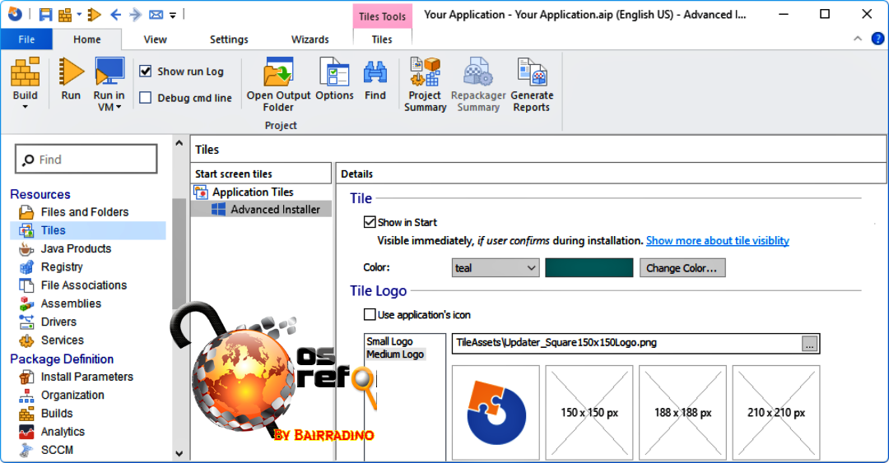Expand Build dropdown arrow
889x463 pixels.
point(26,107)
